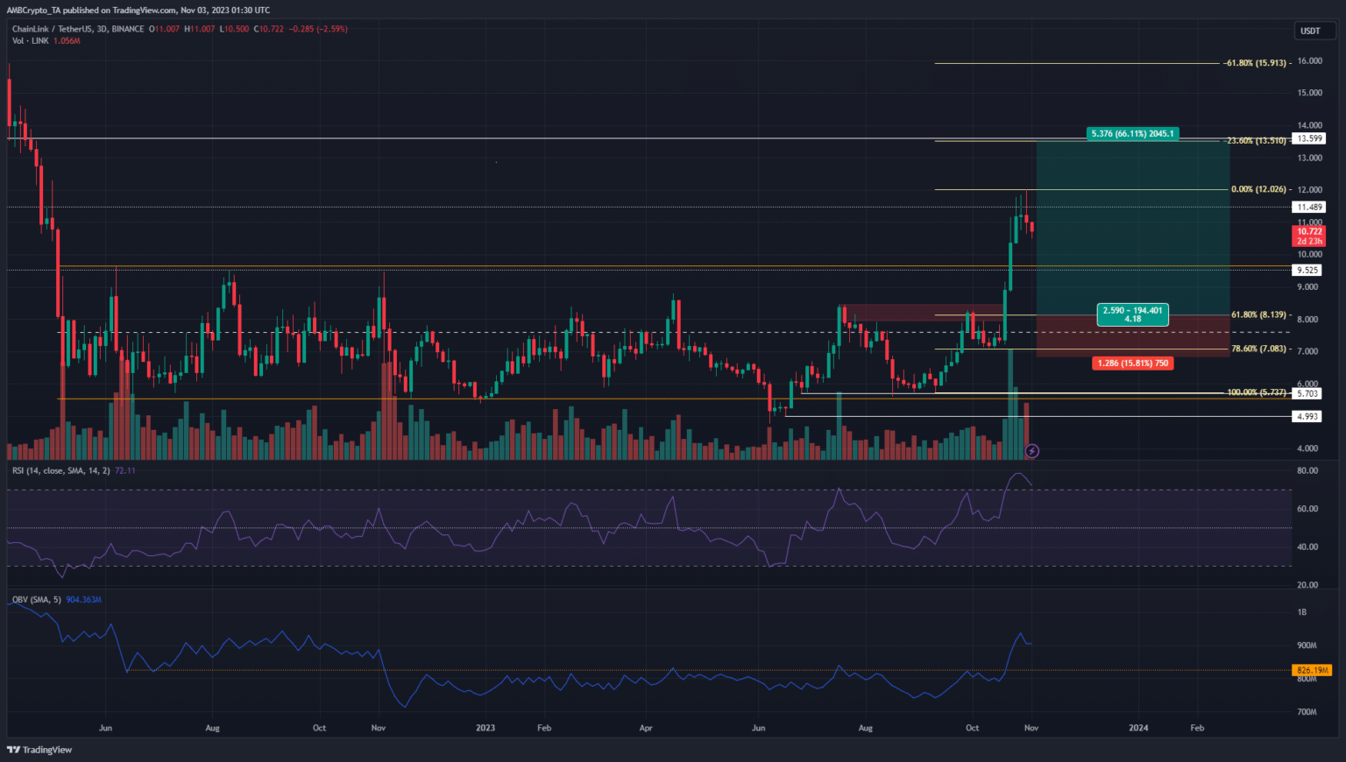Click the 2024 marker on the time axis
This screenshot has width=1346, height=762.
[x=1138, y=728]
